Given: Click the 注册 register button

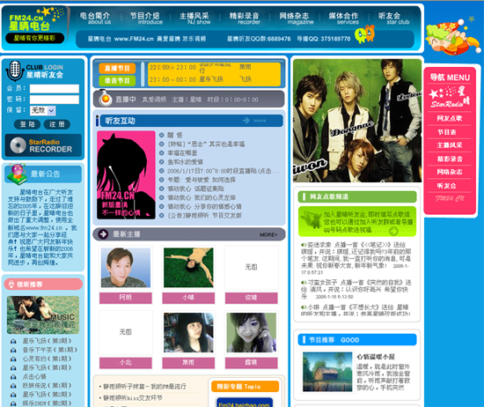Looking at the screenshot, I should 57,124.
